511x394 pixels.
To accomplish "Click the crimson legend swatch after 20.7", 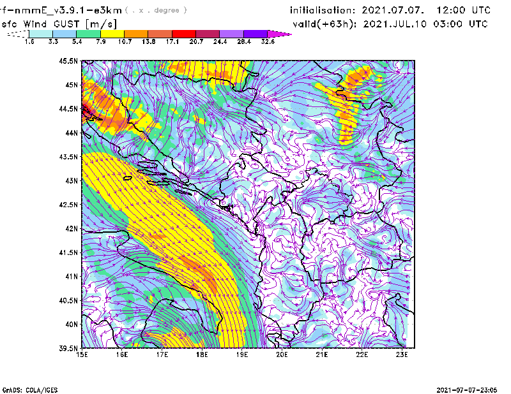I will point(208,34).
